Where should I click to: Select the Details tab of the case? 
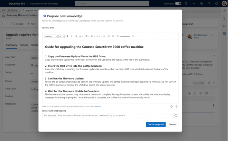[24, 45]
